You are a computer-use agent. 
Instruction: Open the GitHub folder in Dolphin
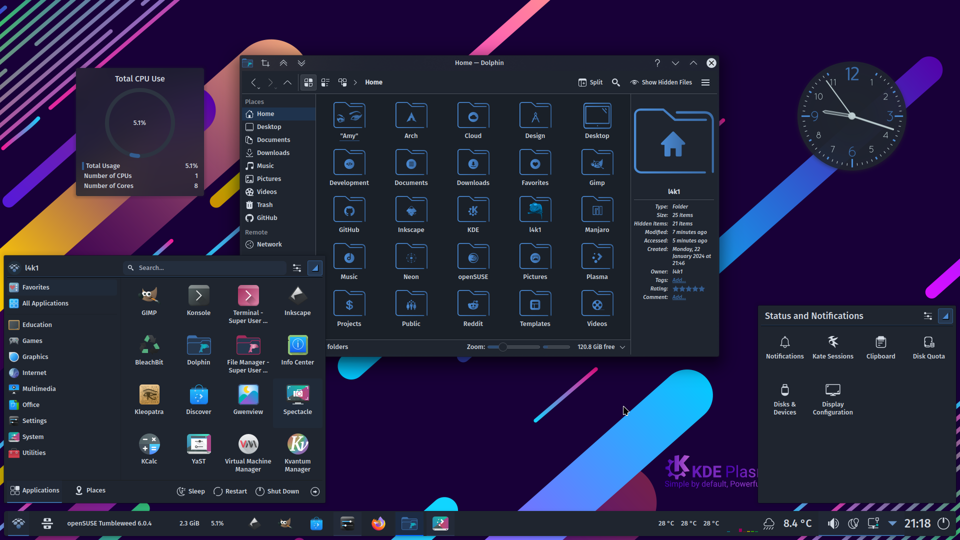pyautogui.click(x=349, y=214)
